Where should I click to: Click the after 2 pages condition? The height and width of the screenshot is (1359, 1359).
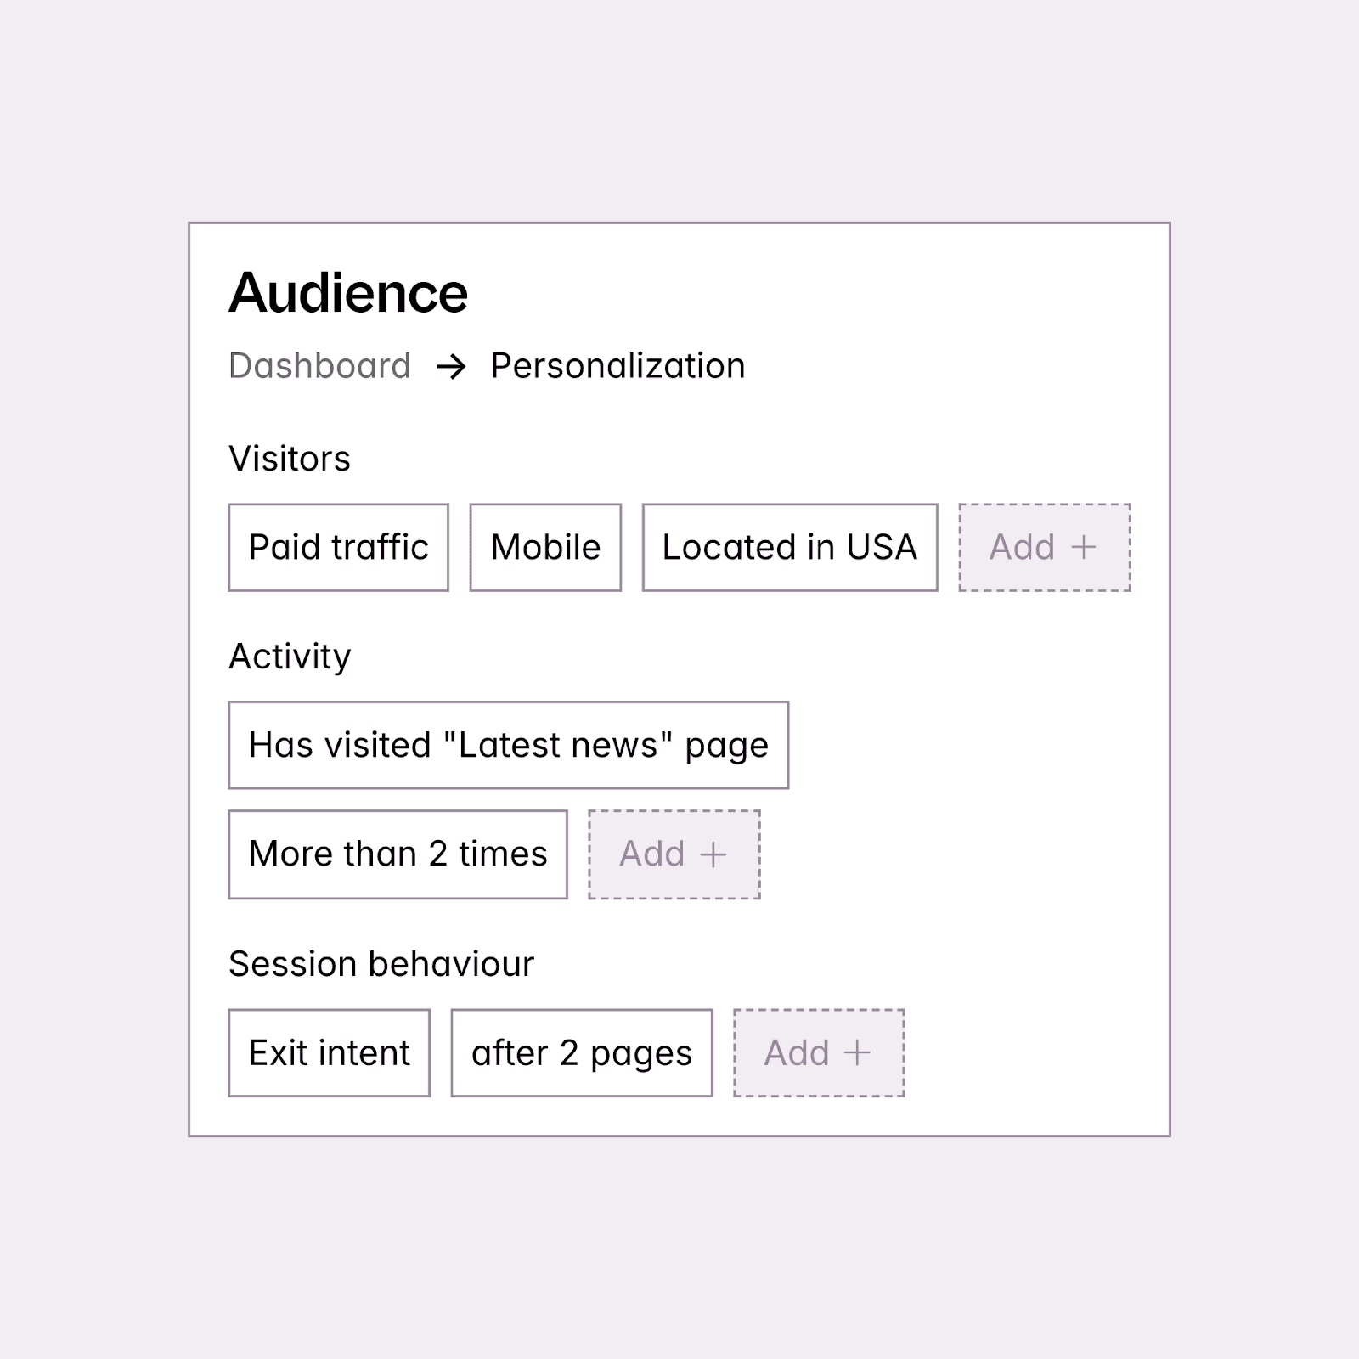click(x=581, y=1052)
